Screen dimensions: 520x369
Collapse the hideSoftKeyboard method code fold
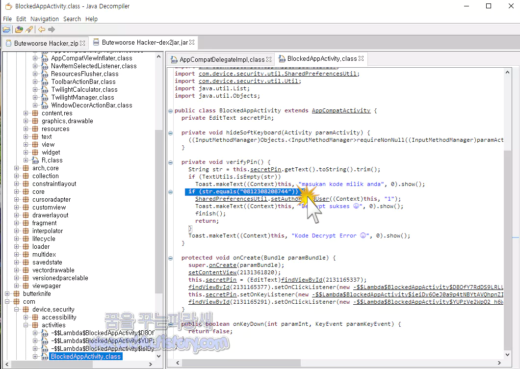pos(170,133)
